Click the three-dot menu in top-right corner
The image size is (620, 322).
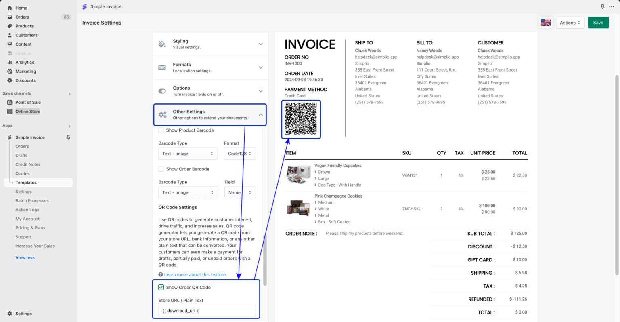[612, 6]
